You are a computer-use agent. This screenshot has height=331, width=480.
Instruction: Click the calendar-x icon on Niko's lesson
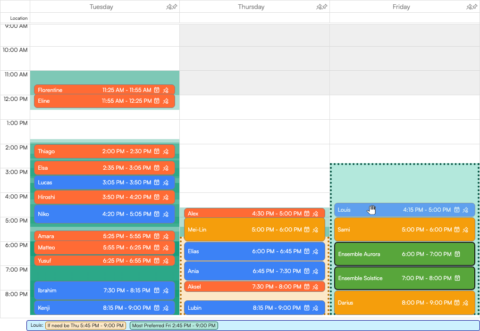157,214
